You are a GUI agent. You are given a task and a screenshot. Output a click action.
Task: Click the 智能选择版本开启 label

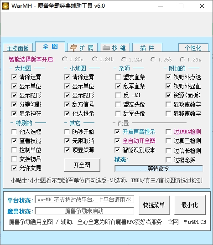[32, 59]
